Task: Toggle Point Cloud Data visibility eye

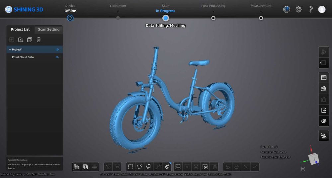Action: tap(57, 57)
